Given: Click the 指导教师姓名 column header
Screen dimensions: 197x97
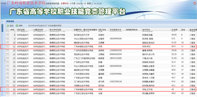Looking at the screenshot, I should (x=133, y=30).
